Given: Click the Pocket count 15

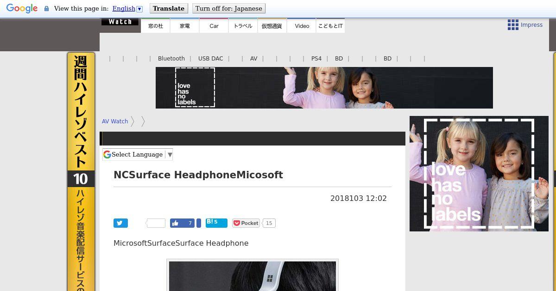Looking at the screenshot, I should click(x=269, y=223).
